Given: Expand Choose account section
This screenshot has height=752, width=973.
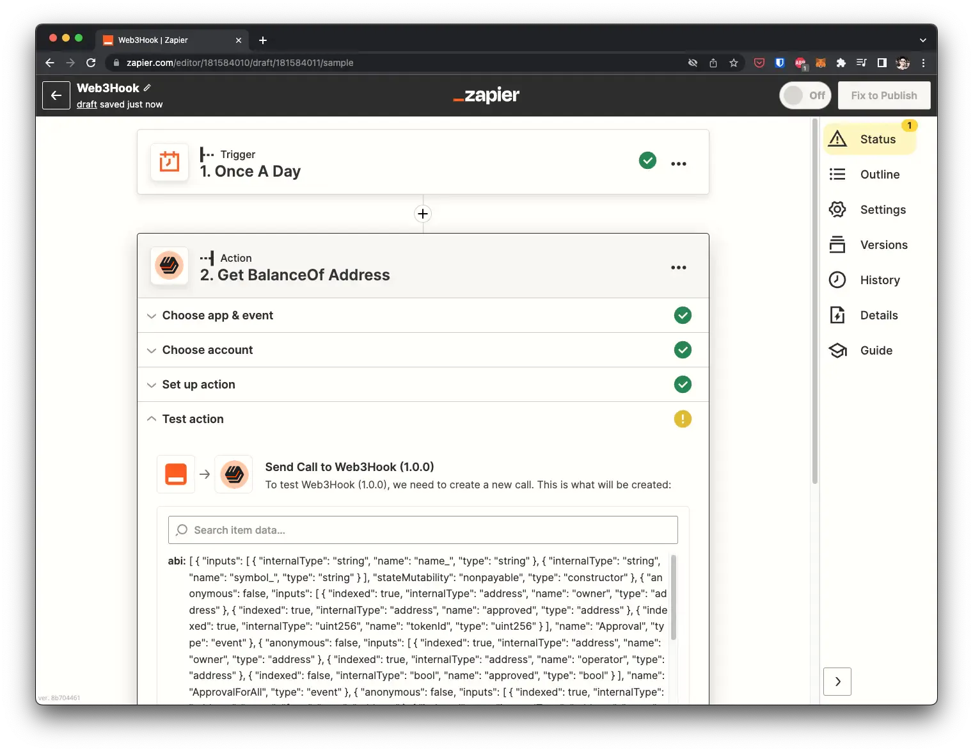Looking at the screenshot, I should [423, 350].
